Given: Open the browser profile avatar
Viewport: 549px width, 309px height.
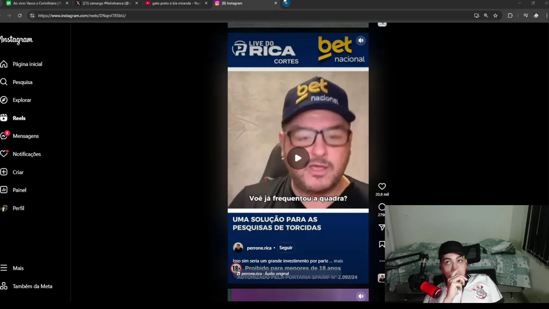Looking at the screenshot, I should (x=536, y=15).
